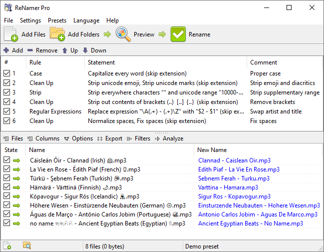Click the Preview magnifier icon
This screenshot has height=252, width=324.
[123, 34]
